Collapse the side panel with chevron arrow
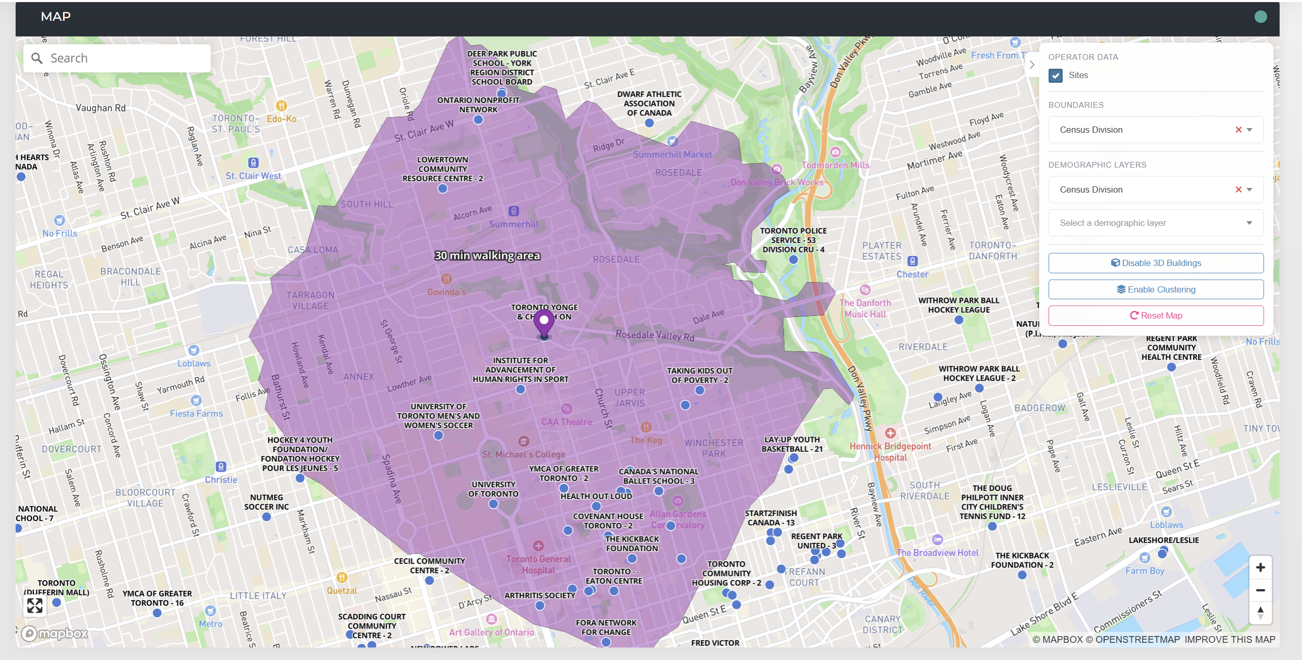Viewport: 1302px width, 660px height. pyautogui.click(x=1032, y=65)
